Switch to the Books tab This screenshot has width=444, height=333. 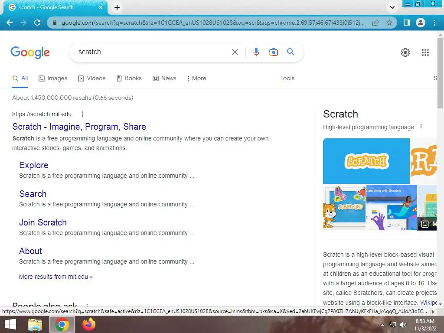pyautogui.click(x=129, y=78)
